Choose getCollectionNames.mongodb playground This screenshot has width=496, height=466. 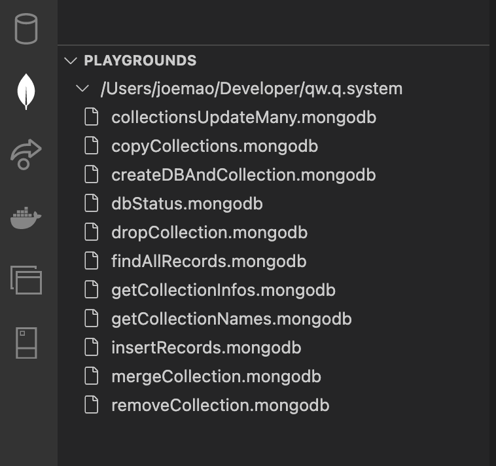pos(232,319)
